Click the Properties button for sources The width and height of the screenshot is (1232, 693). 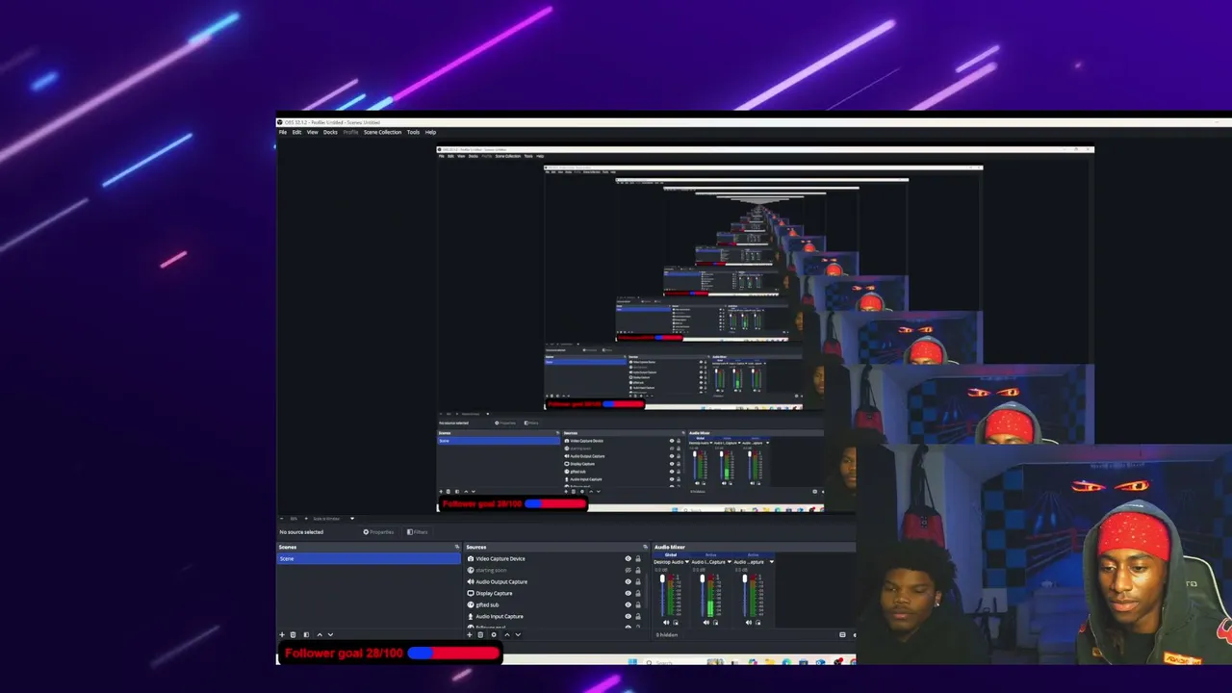(378, 532)
